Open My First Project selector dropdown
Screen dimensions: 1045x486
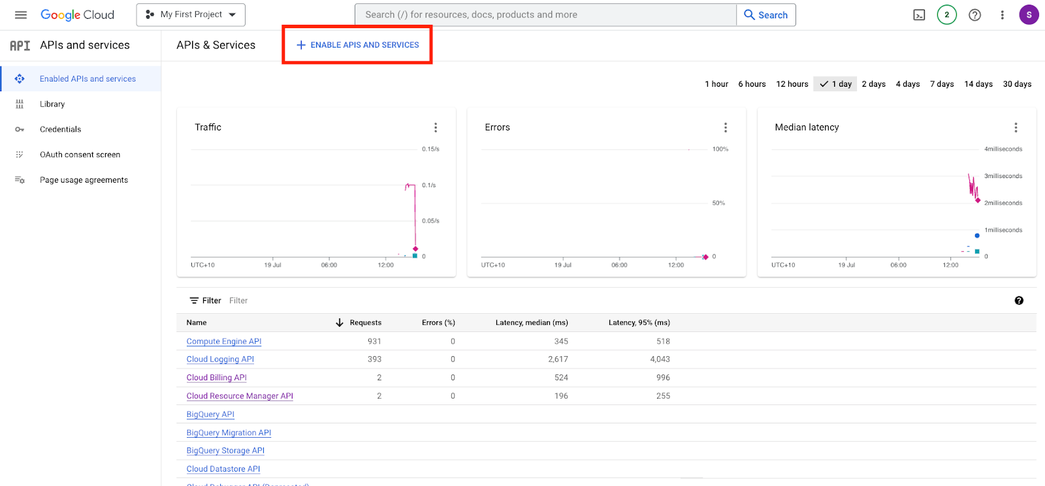click(191, 15)
